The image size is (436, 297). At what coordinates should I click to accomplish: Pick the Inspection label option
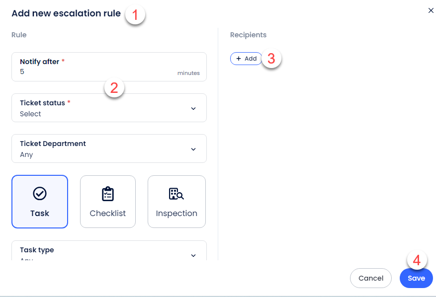click(x=176, y=214)
